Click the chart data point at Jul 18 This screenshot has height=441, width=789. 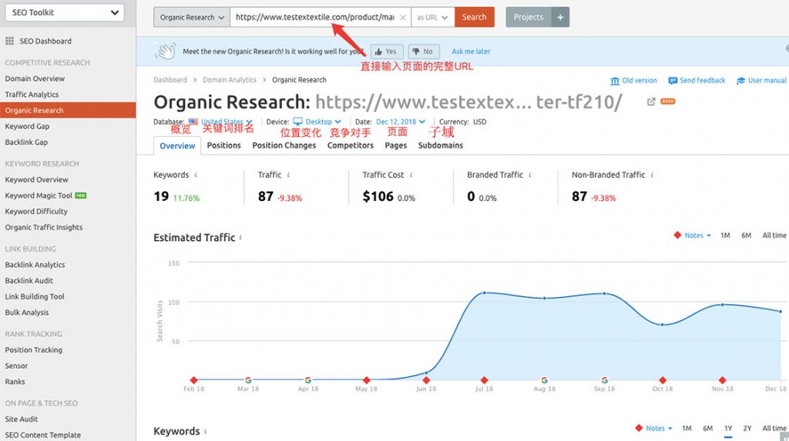[x=484, y=292]
